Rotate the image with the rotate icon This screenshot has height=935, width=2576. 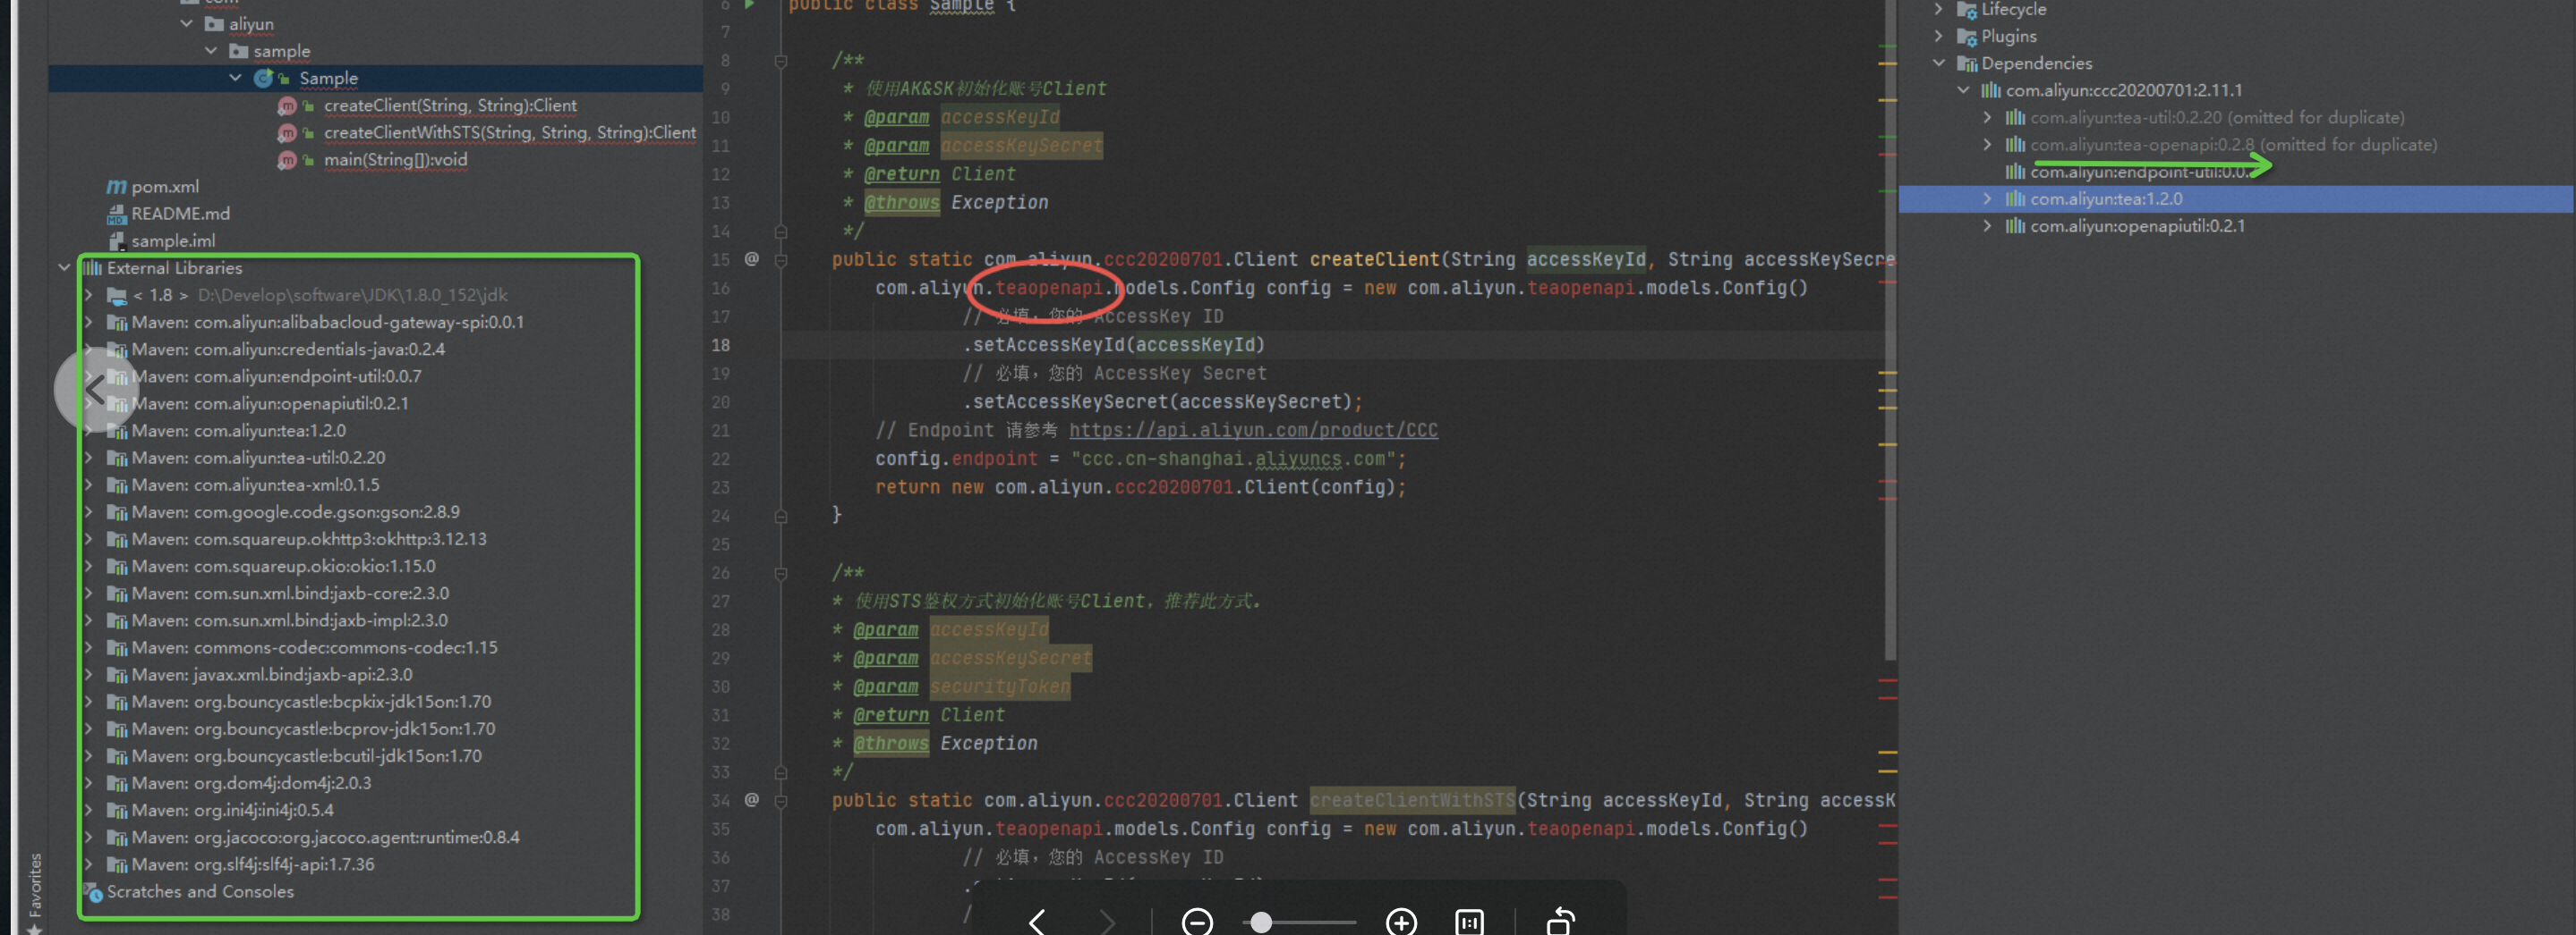pyautogui.click(x=1560, y=921)
